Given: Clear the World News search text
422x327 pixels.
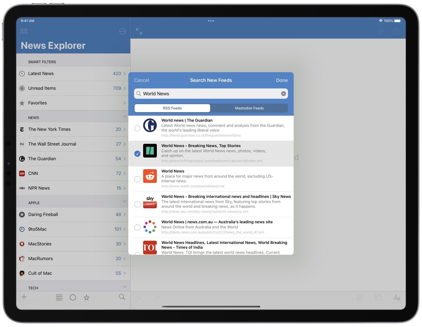Looking at the screenshot, I should pos(283,94).
